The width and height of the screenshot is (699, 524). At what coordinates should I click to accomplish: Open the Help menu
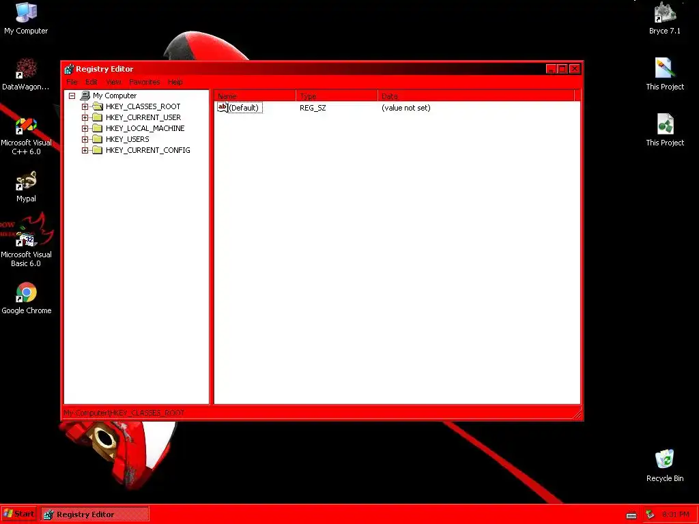(x=175, y=82)
